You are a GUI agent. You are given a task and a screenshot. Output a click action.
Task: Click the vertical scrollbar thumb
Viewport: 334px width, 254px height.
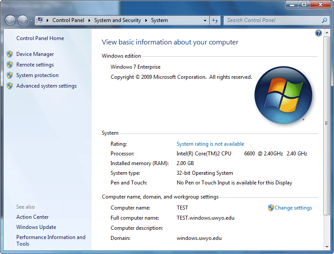pyautogui.click(x=327, y=125)
